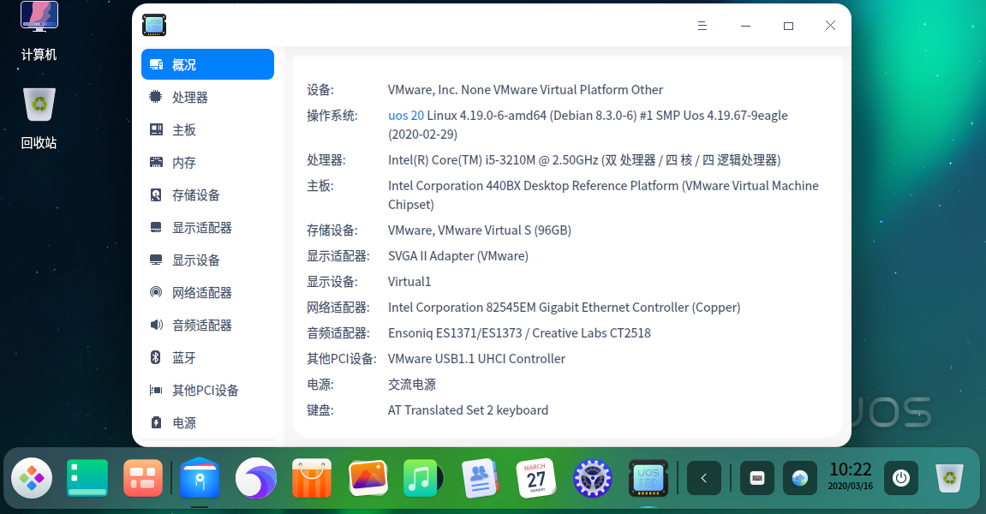Click the 内存 RAM icon in sidebar
Viewport: 986px width, 514px height.
(156, 162)
